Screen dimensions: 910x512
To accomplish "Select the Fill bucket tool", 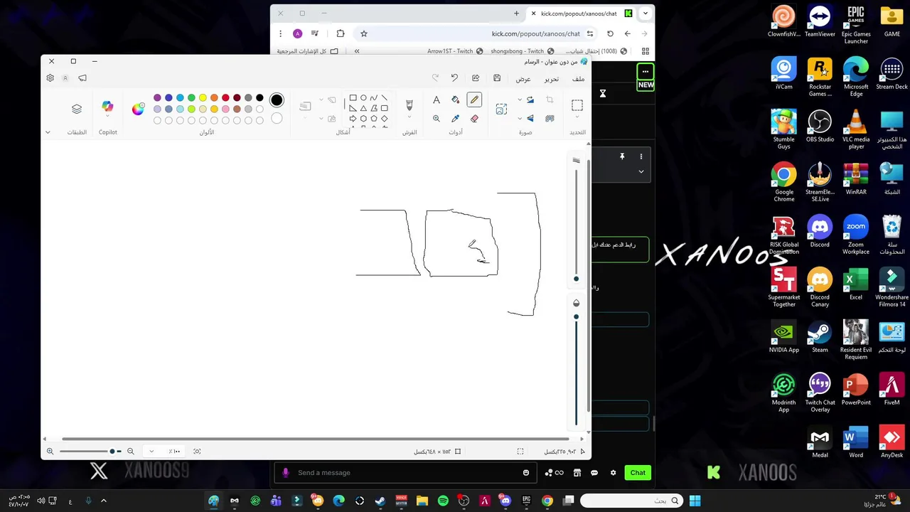I will (456, 100).
